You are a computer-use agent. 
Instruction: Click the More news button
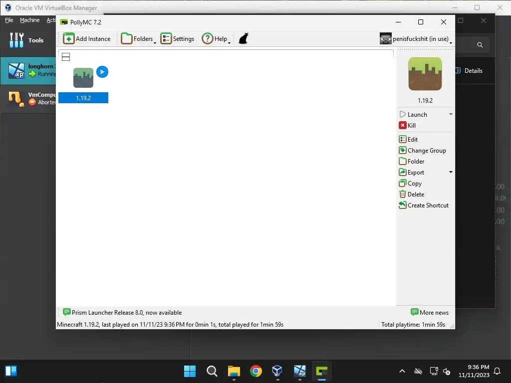430,312
